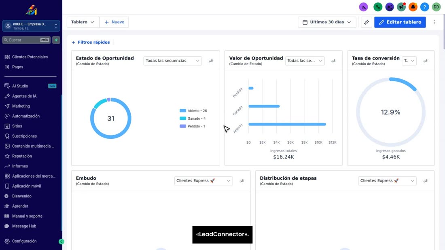Open Distribución de etapas filter settings icon
The height and width of the screenshot is (250, 445).
click(x=426, y=181)
